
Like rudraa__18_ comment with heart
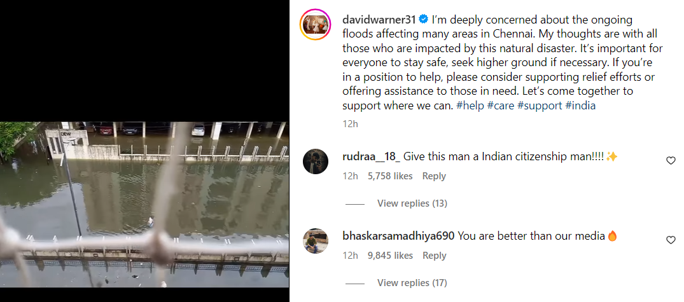click(x=671, y=161)
